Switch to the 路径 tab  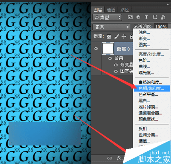click(124, 10)
